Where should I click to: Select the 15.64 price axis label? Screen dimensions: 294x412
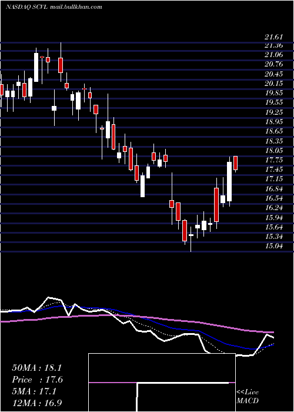pos(273,227)
